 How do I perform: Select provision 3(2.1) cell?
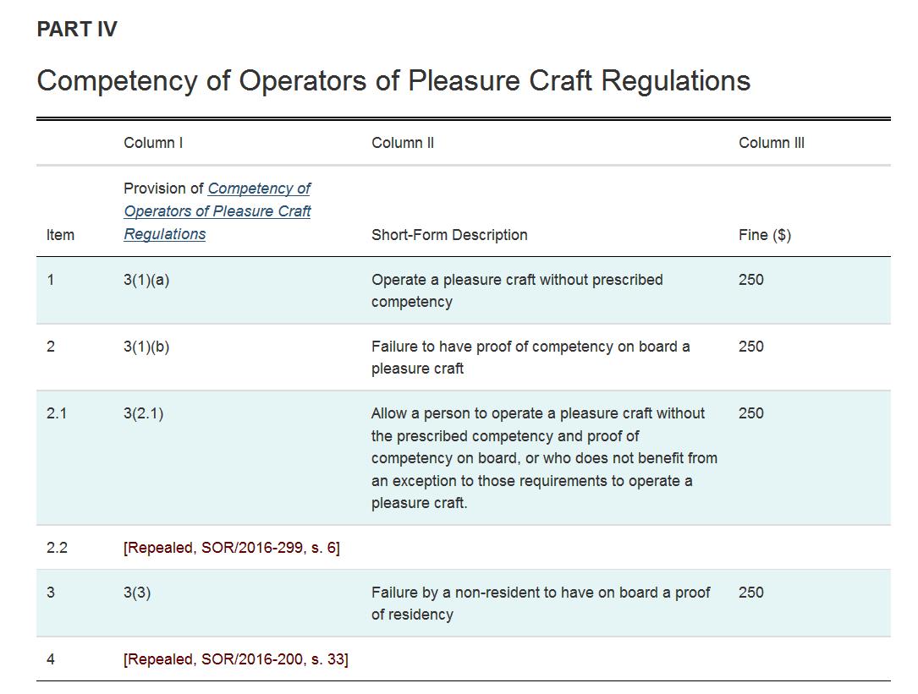(144, 413)
